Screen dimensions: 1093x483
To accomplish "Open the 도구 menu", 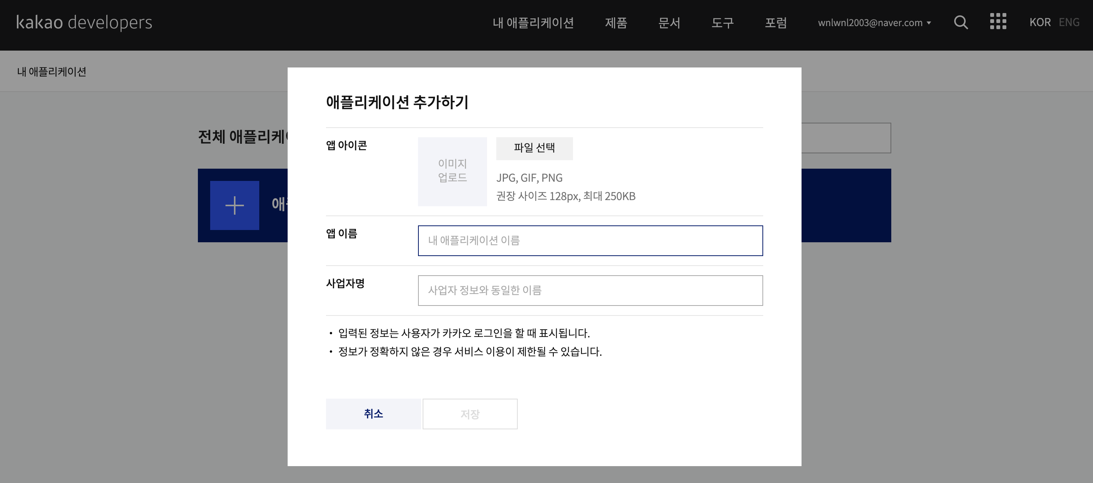I will [722, 23].
